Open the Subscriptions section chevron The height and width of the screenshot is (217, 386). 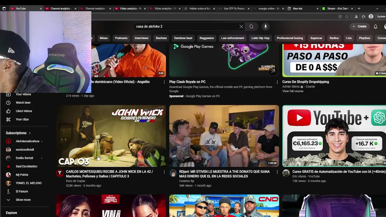(30, 133)
